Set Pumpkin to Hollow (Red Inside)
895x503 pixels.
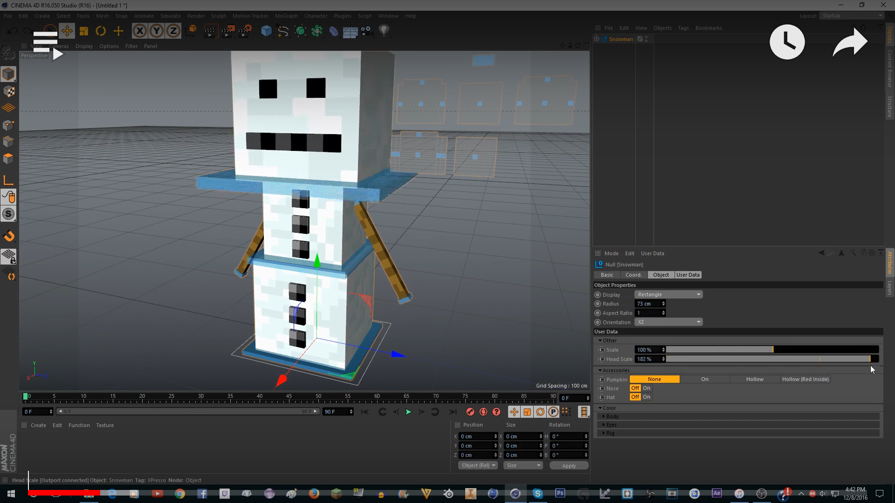(805, 379)
